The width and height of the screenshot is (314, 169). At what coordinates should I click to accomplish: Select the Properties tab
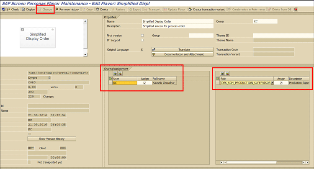point(110,17)
